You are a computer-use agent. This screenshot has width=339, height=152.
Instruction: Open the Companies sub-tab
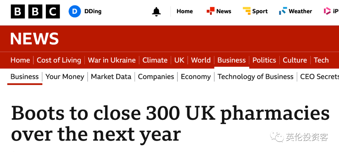click(x=156, y=77)
